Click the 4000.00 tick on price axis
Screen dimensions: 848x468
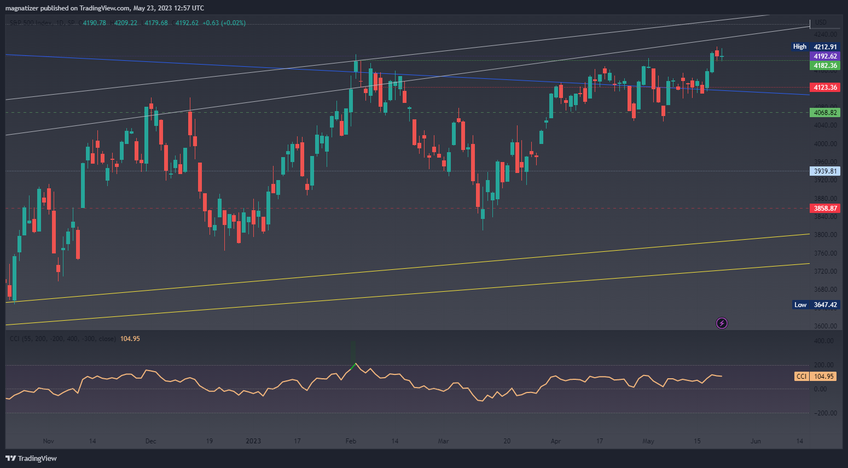(x=826, y=144)
